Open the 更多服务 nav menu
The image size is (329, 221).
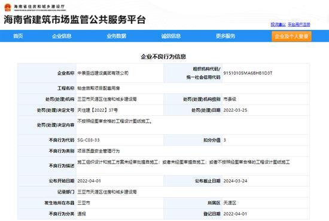226,36
